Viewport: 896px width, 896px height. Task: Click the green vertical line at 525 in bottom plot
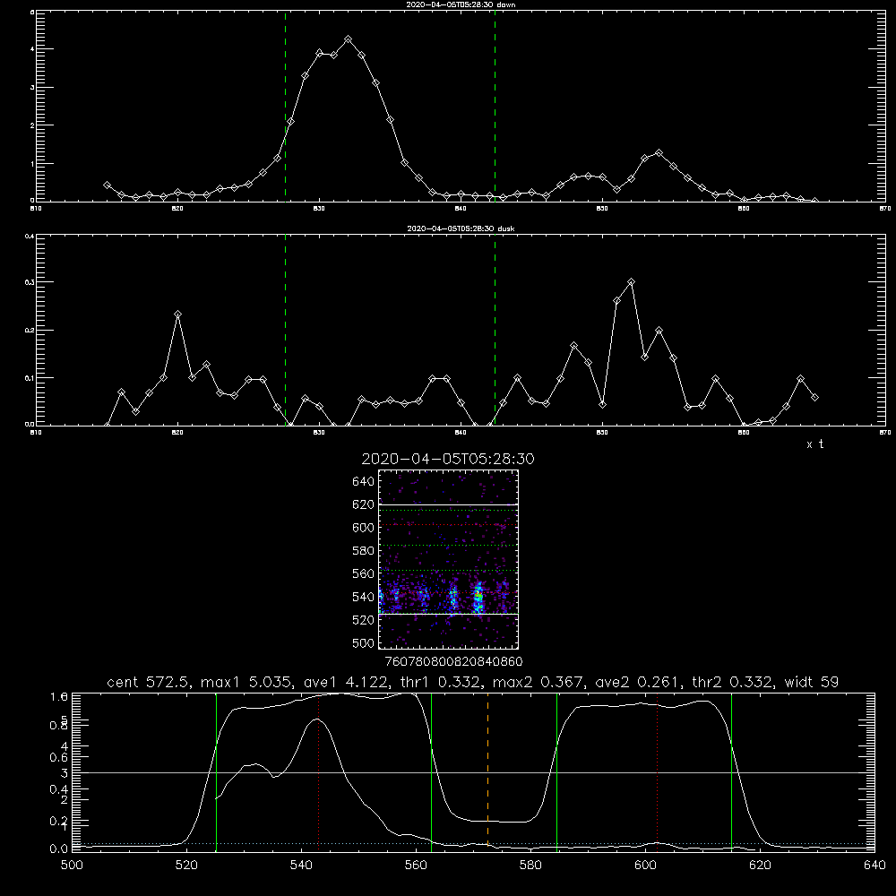pyautogui.click(x=216, y=771)
